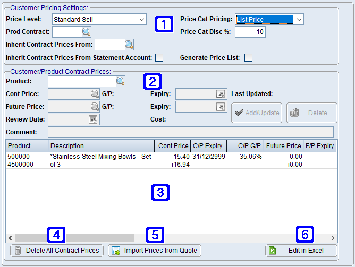
Task: Click inclusive price i16.94 value
Action: tap(181, 165)
